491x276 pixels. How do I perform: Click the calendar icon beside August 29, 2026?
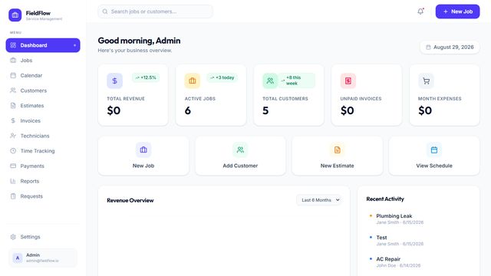coord(428,48)
